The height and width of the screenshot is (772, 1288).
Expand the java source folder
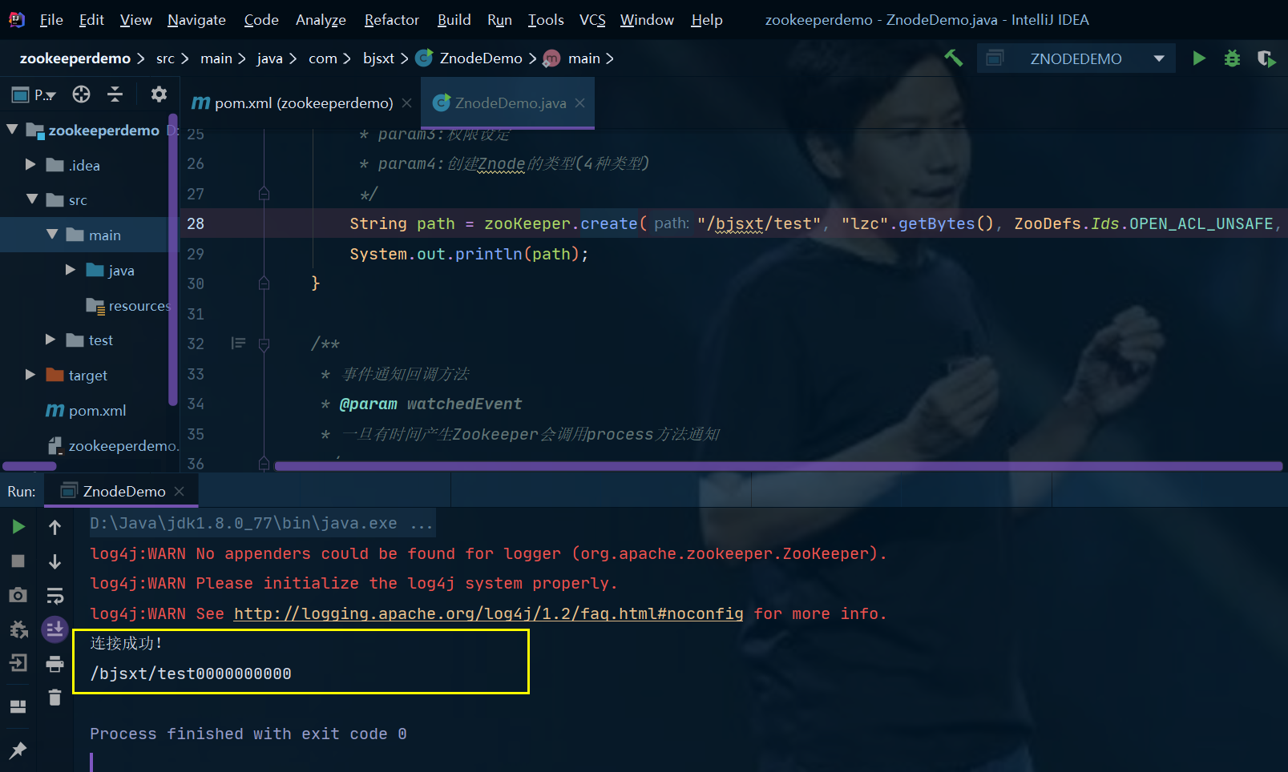(x=71, y=270)
